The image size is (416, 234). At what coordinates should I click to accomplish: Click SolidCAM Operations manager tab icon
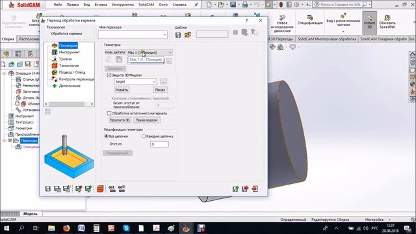pos(6,54)
